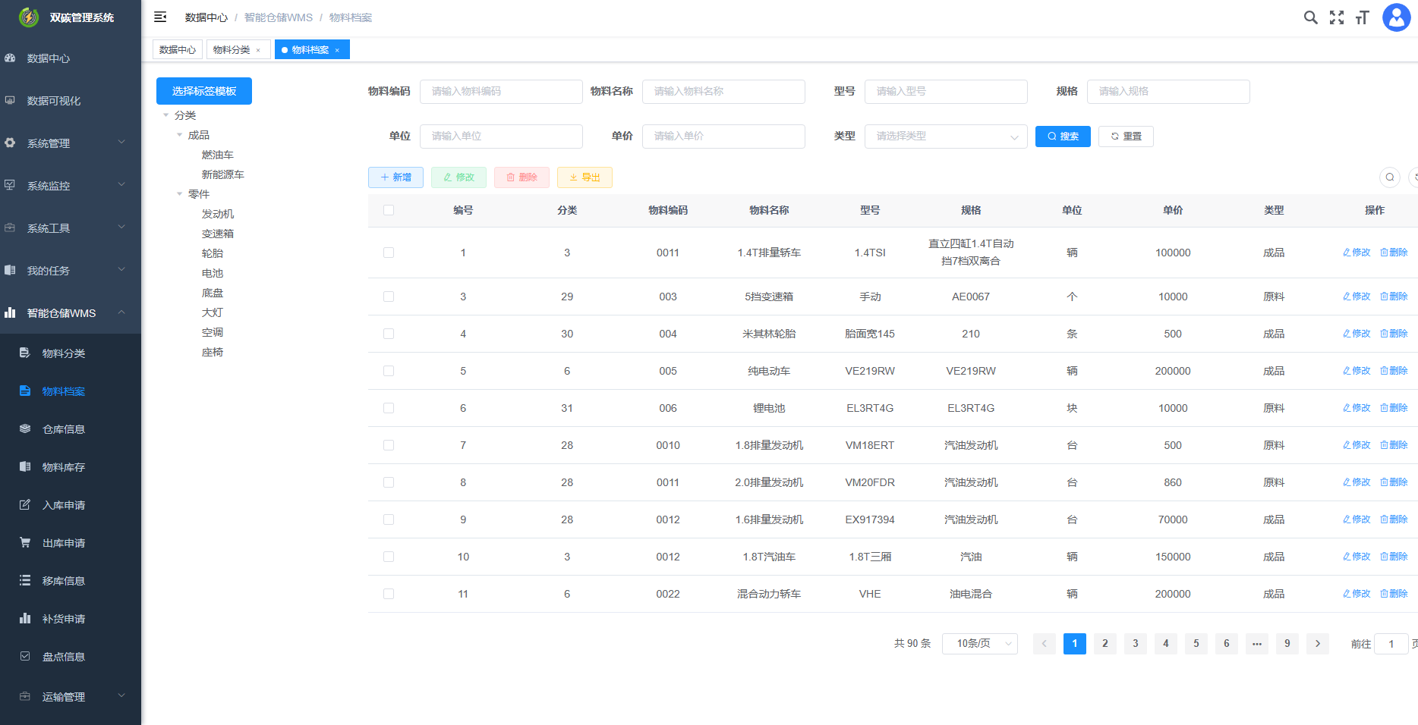The image size is (1418, 725).
Task: Click the 物料分类 icon in sidebar submenu
Action: (25, 353)
